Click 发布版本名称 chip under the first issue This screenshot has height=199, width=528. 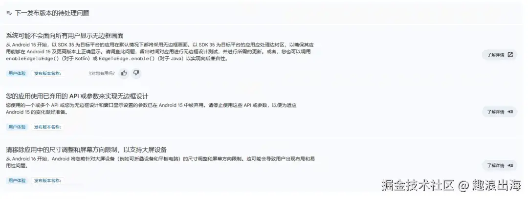(x=47, y=73)
